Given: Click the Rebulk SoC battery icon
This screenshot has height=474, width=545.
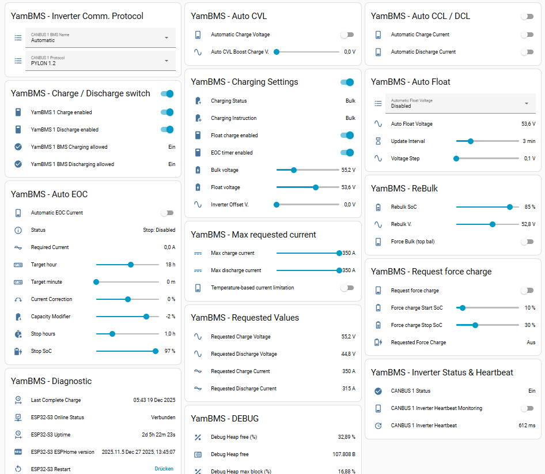Looking at the screenshot, I should pyautogui.click(x=378, y=207).
